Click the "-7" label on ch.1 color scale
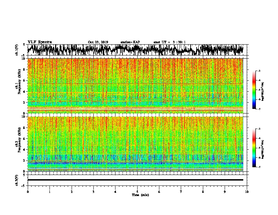 (x=259, y=109)
